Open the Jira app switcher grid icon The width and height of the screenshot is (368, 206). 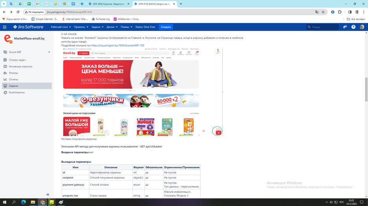4,27
